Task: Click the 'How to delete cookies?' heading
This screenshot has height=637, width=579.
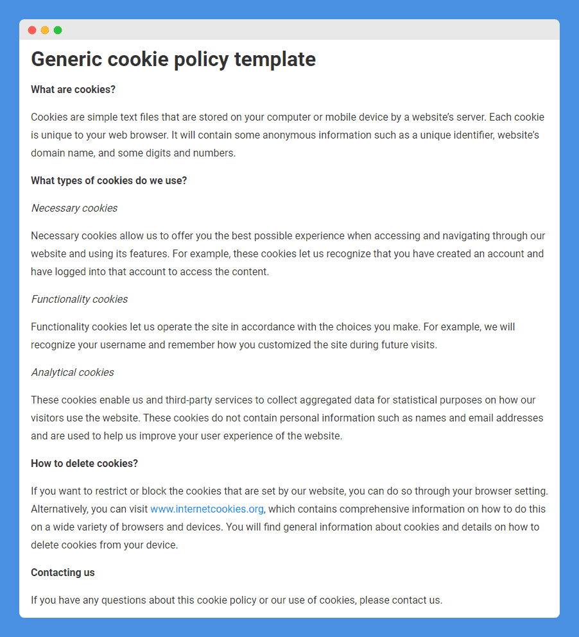Action: (85, 464)
